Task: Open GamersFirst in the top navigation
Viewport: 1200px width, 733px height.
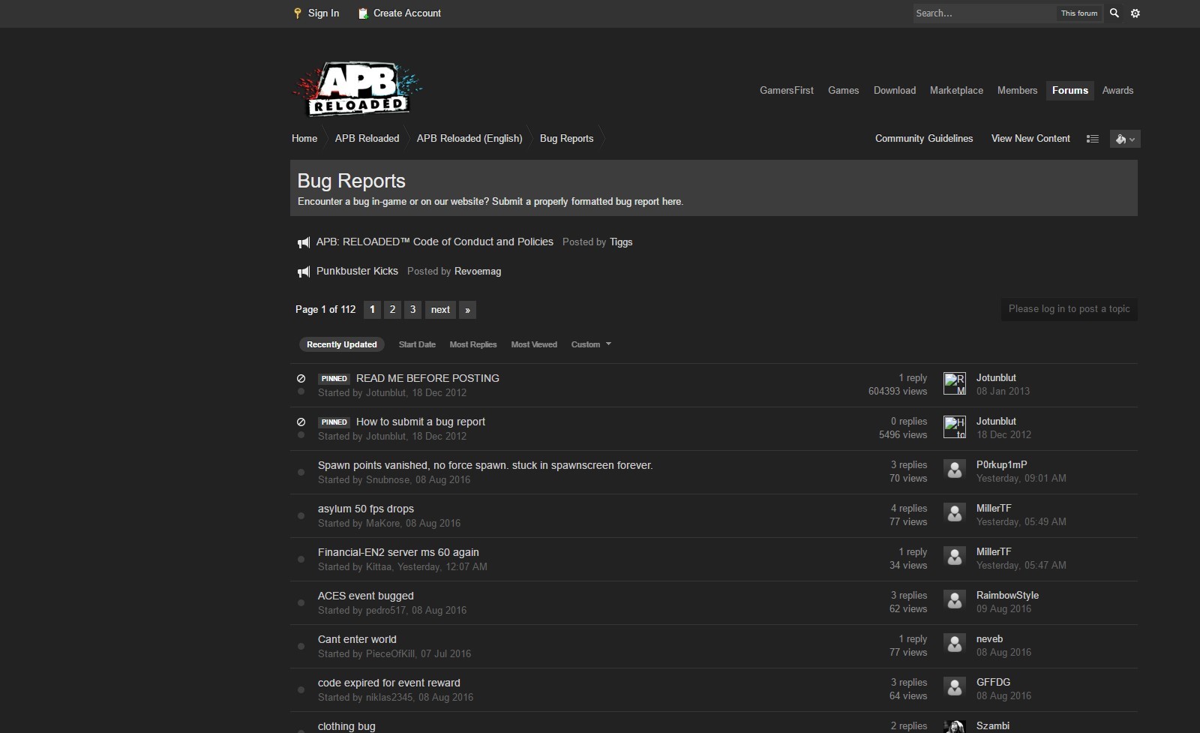Action: tap(787, 90)
